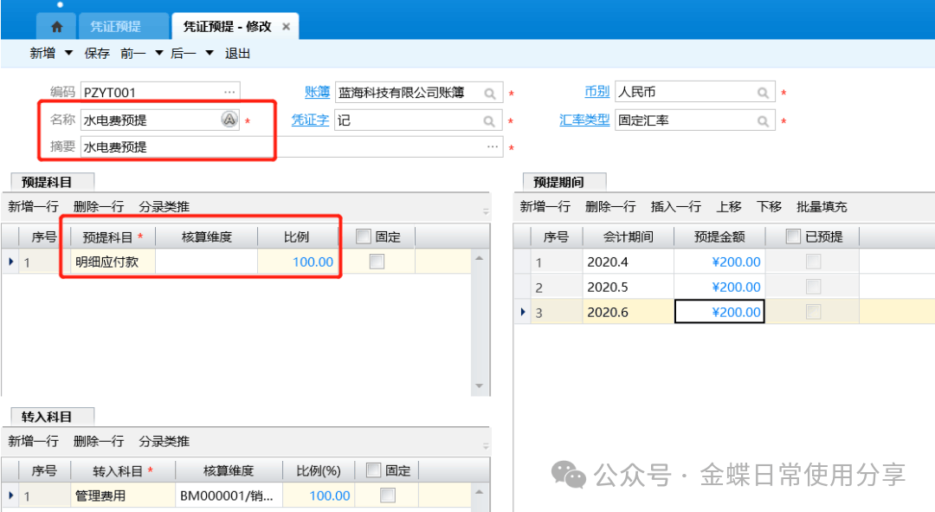Toggle 已预提 checkbox in column header
This screenshot has height=512, width=935.
(792, 237)
